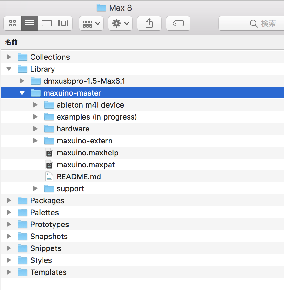This screenshot has width=284, height=290.
Task: Open the item arrangement dropdown
Action: (x=91, y=23)
